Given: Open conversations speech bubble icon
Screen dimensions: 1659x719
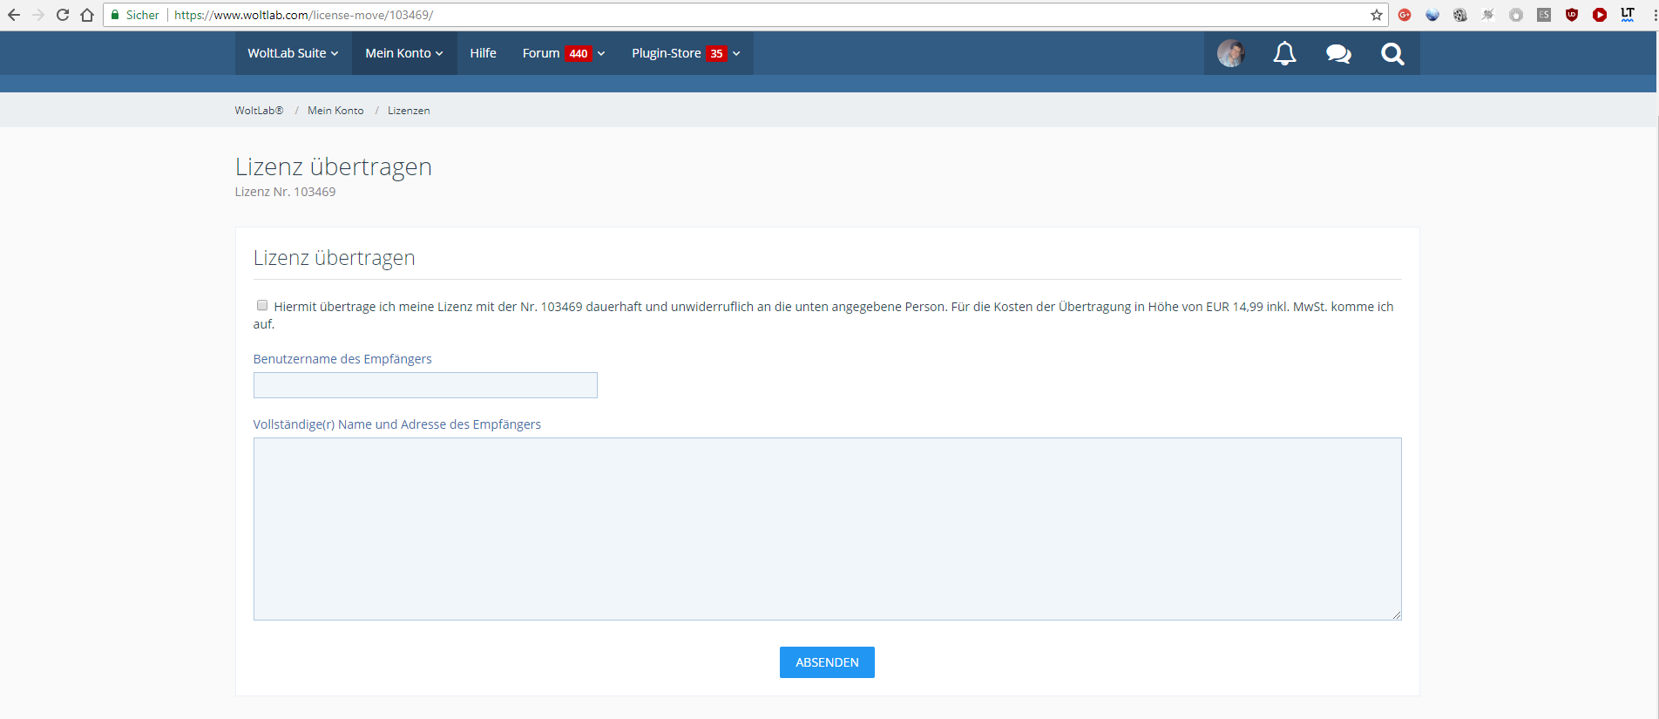Looking at the screenshot, I should (x=1338, y=54).
